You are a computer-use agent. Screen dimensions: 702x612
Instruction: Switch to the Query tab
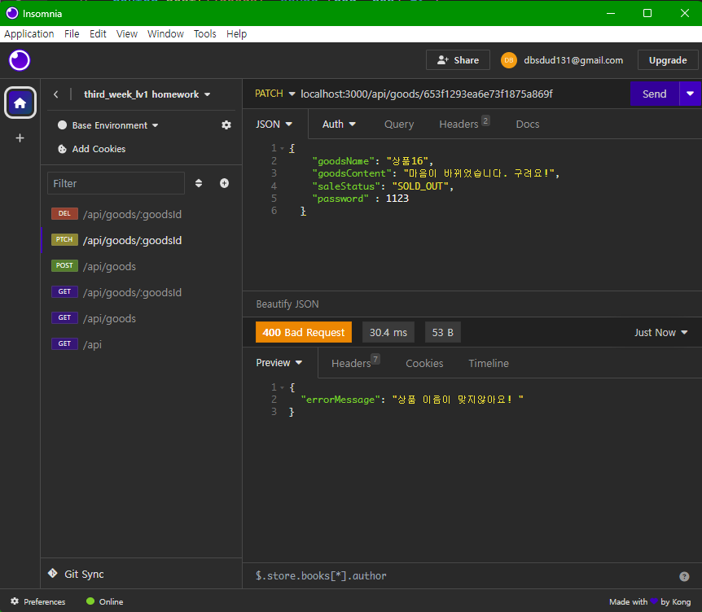(399, 125)
